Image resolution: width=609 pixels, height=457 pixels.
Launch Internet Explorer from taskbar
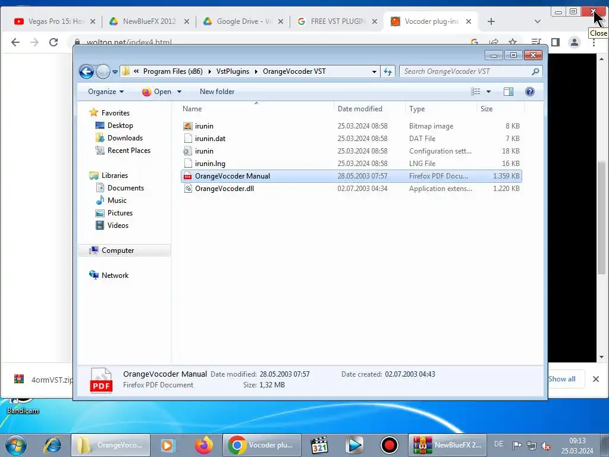[x=52, y=445]
